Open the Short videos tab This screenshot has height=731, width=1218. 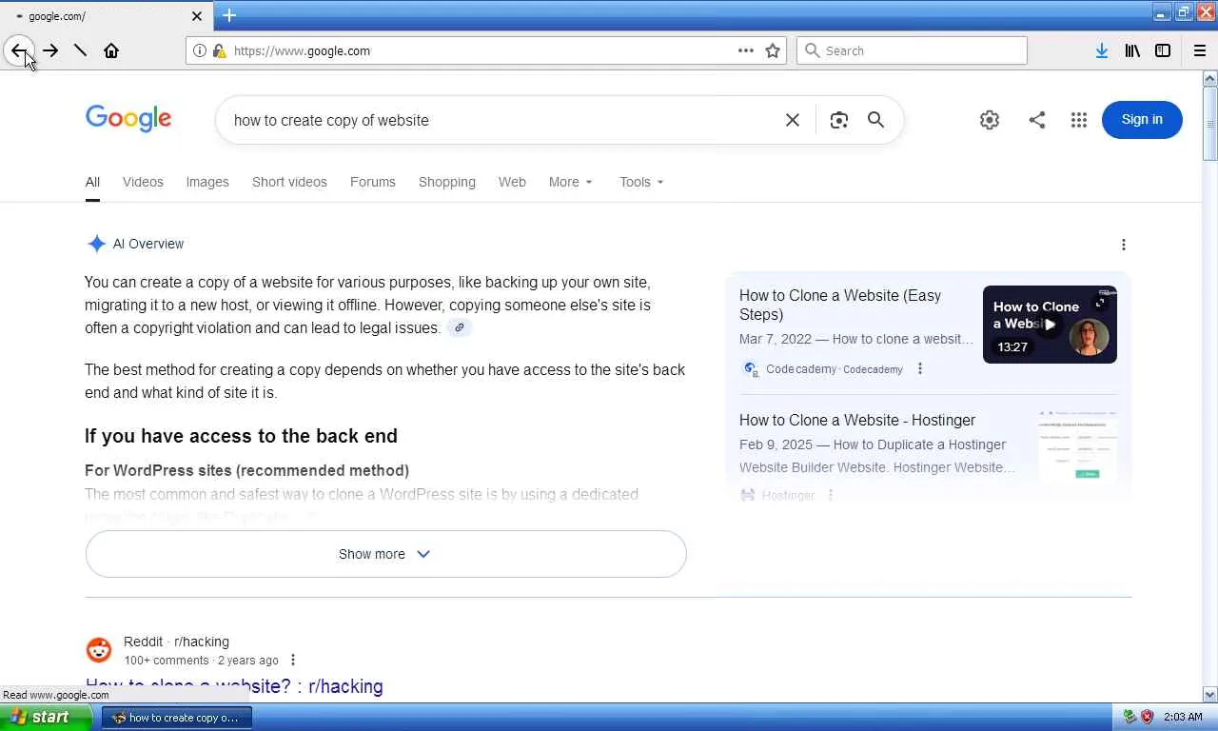click(289, 182)
